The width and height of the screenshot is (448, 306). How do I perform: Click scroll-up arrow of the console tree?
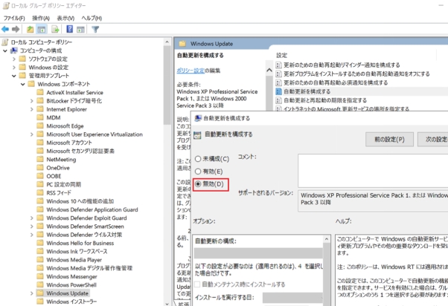pyautogui.click(x=167, y=42)
